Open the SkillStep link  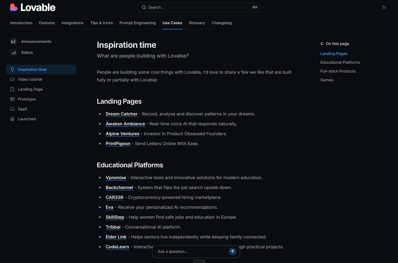click(x=115, y=217)
